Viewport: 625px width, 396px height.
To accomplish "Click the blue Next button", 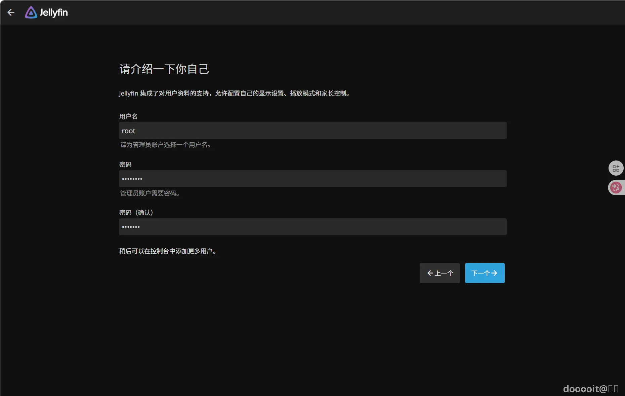I will tap(485, 273).
